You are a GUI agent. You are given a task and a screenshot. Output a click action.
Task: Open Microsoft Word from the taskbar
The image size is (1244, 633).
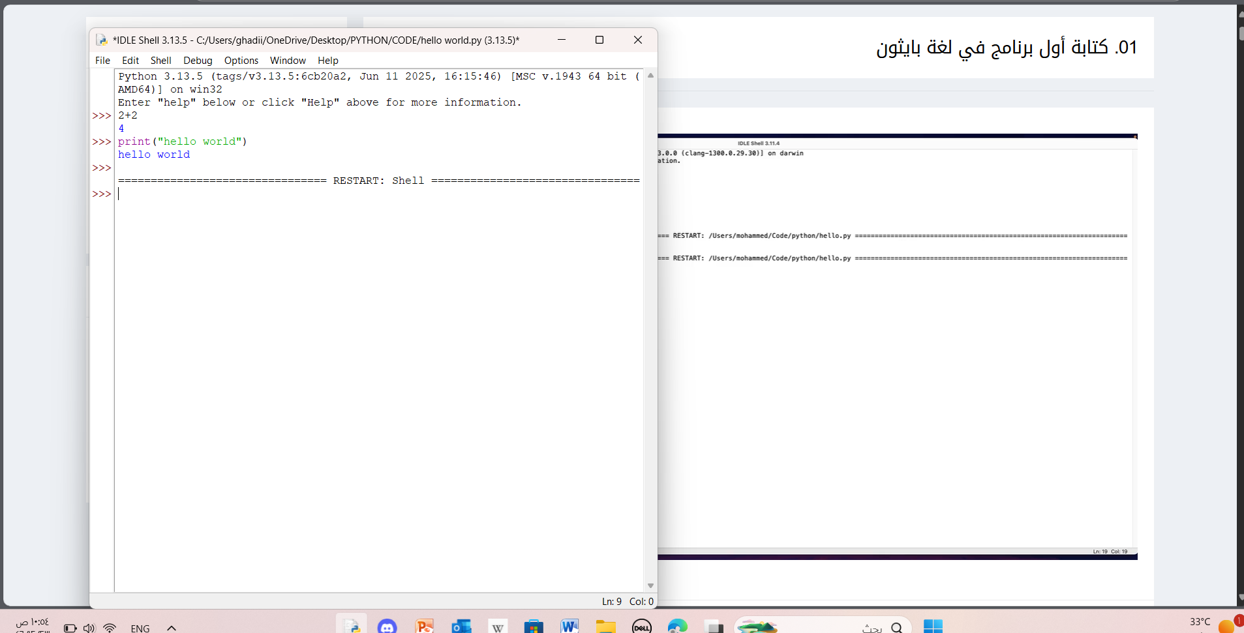click(569, 626)
